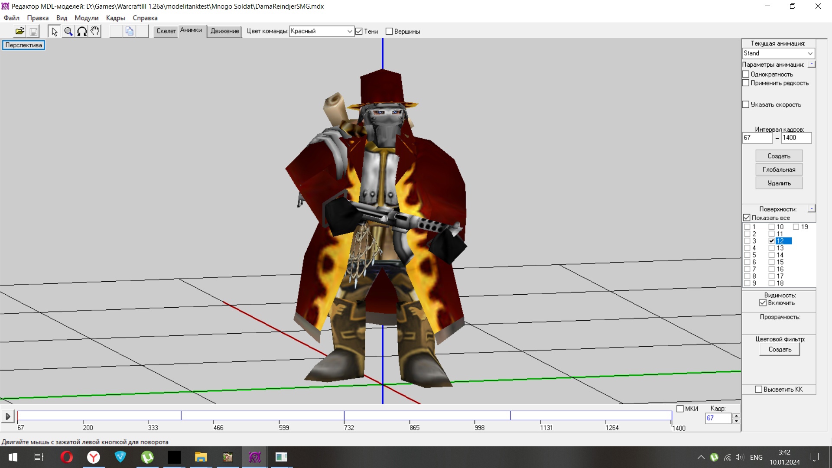Click Создать under Цветовой фильтр
Image resolution: width=832 pixels, height=468 pixels.
pyautogui.click(x=780, y=349)
